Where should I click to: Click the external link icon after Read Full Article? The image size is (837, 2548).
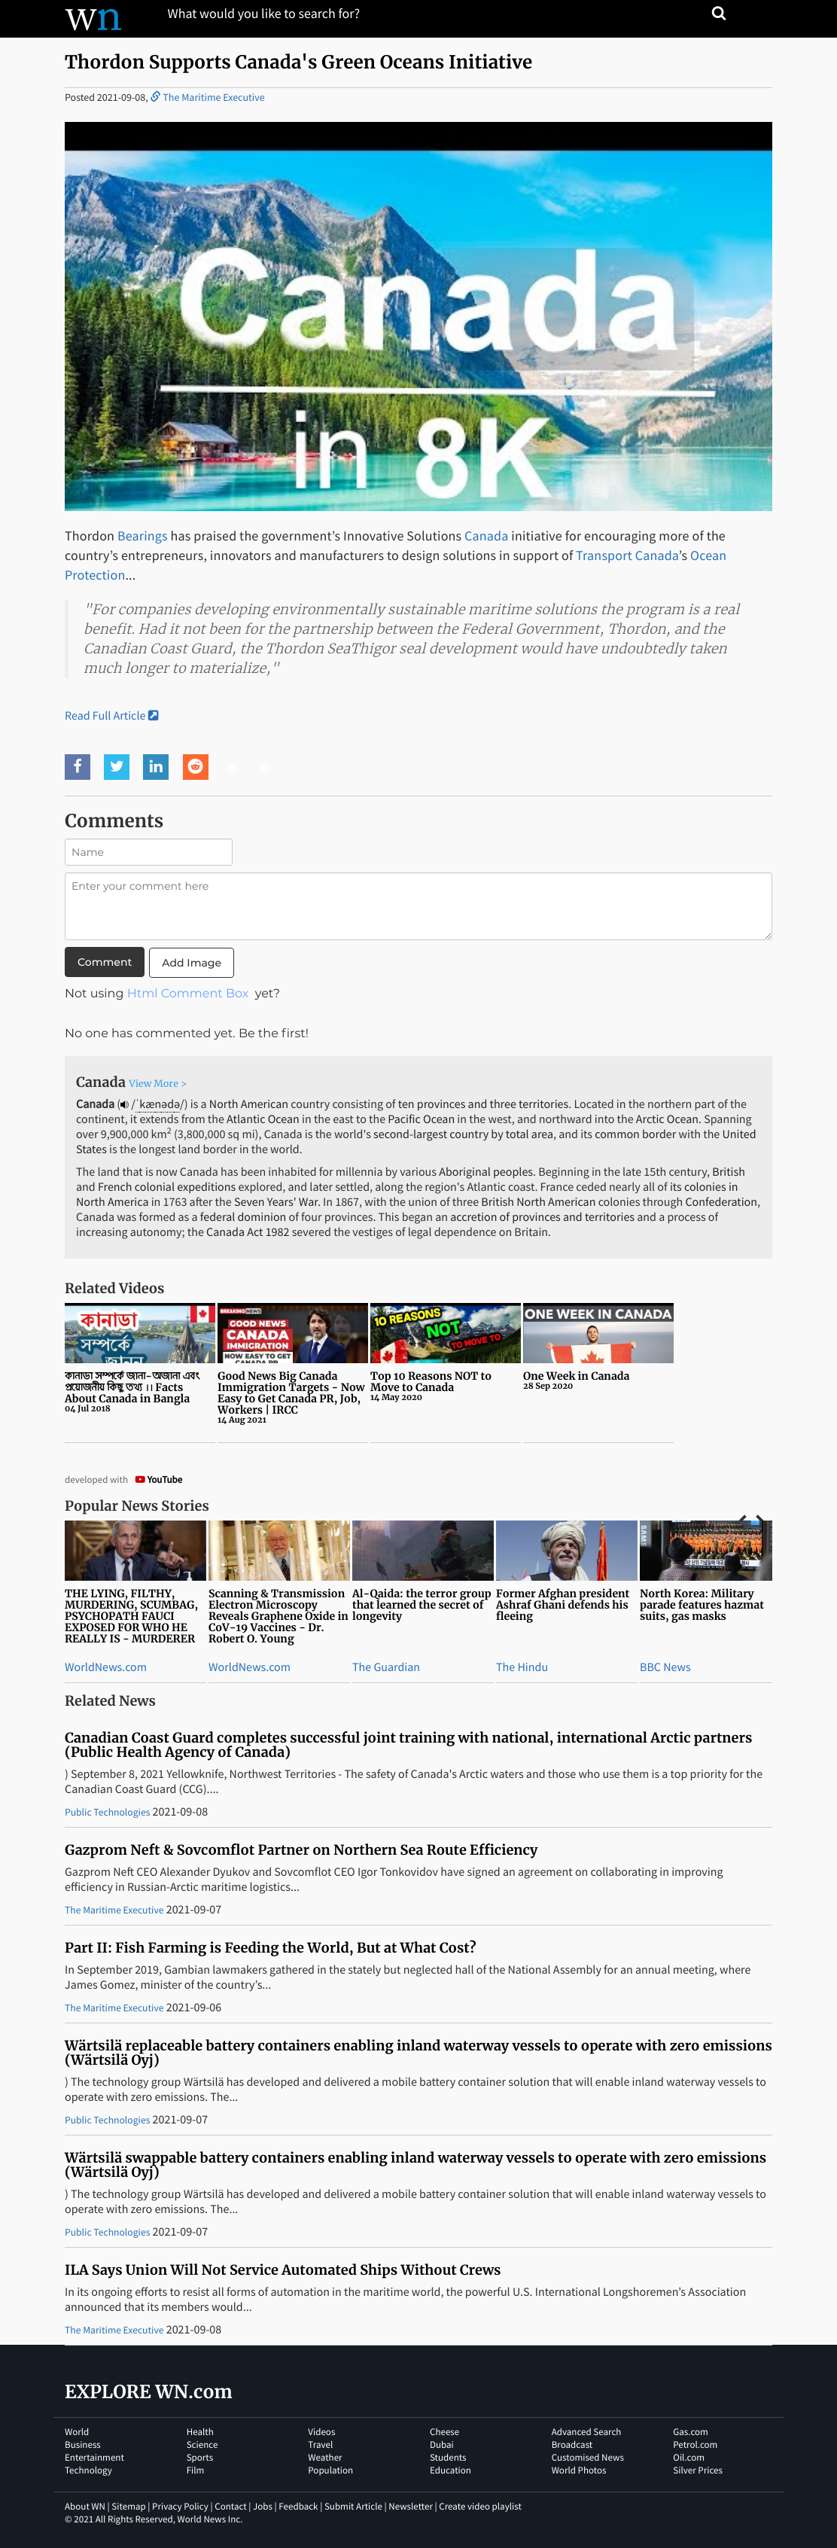tap(154, 715)
